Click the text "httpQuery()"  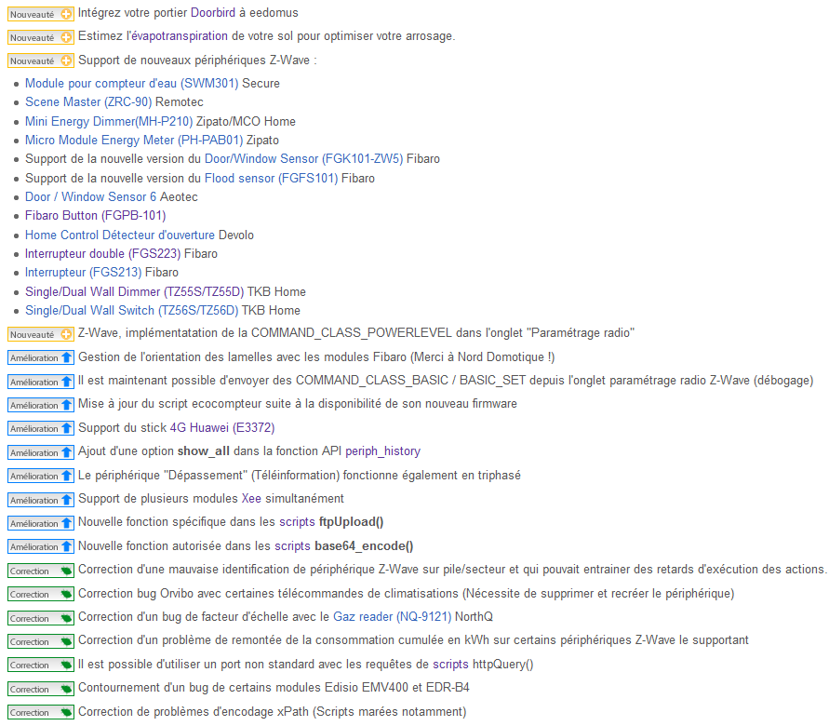coord(502,665)
